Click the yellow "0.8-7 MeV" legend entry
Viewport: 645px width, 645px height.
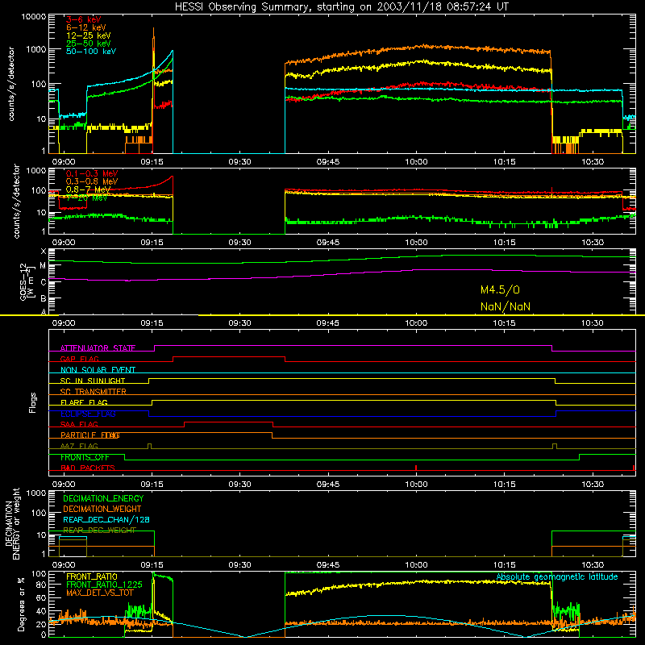tap(88, 189)
